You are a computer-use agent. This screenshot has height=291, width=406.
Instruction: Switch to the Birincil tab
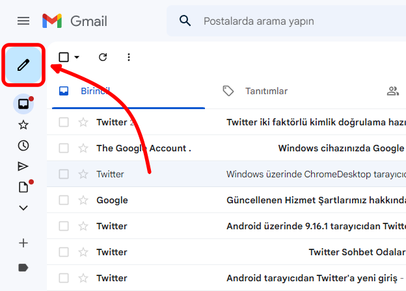pyautogui.click(x=128, y=91)
